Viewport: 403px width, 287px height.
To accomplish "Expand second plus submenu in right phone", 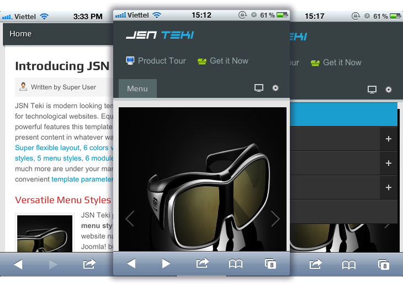I will (388, 163).
